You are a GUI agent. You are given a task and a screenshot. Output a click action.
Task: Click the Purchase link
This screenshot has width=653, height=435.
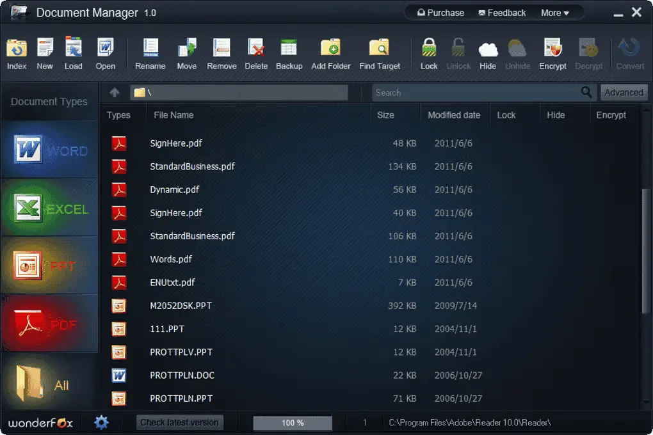[440, 13]
